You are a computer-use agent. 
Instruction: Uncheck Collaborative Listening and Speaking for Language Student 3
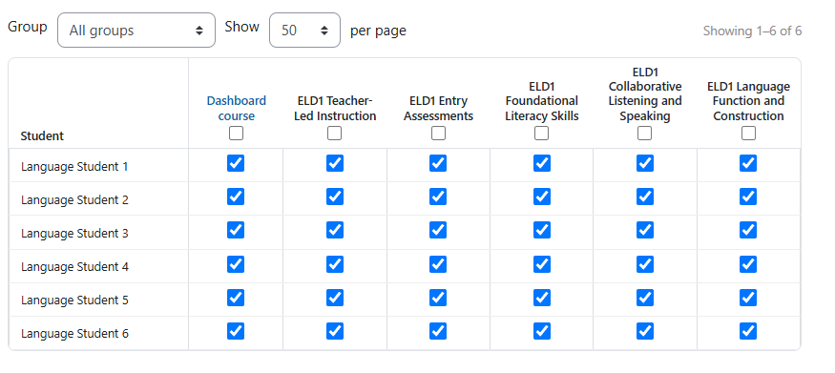(x=645, y=231)
